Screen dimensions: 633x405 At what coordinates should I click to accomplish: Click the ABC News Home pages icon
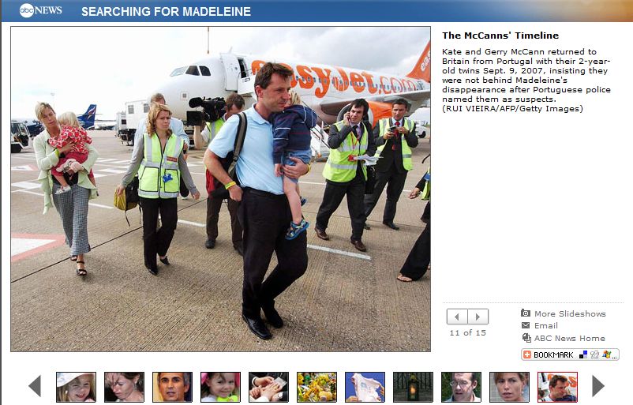526,338
